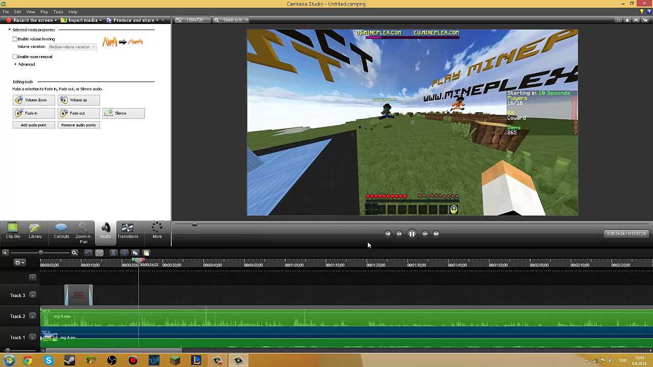Select the Audio tab icon
Viewport: 653px width, 367px height.
[x=106, y=228]
